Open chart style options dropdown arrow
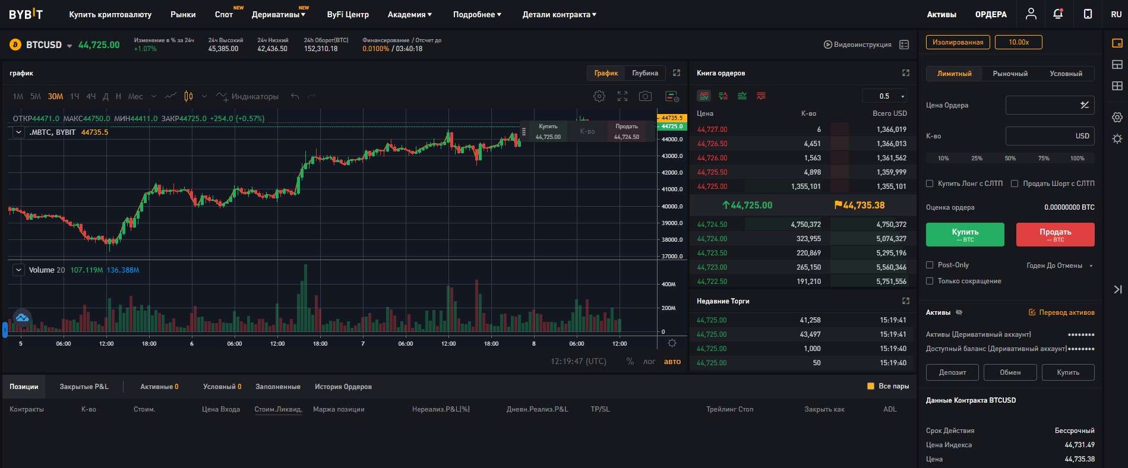 (x=204, y=96)
